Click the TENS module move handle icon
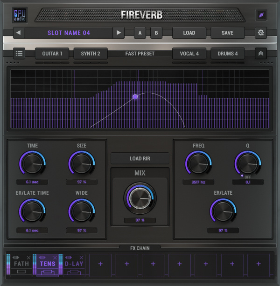The width and height of the screenshot is (280, 286). coord(42,258)
